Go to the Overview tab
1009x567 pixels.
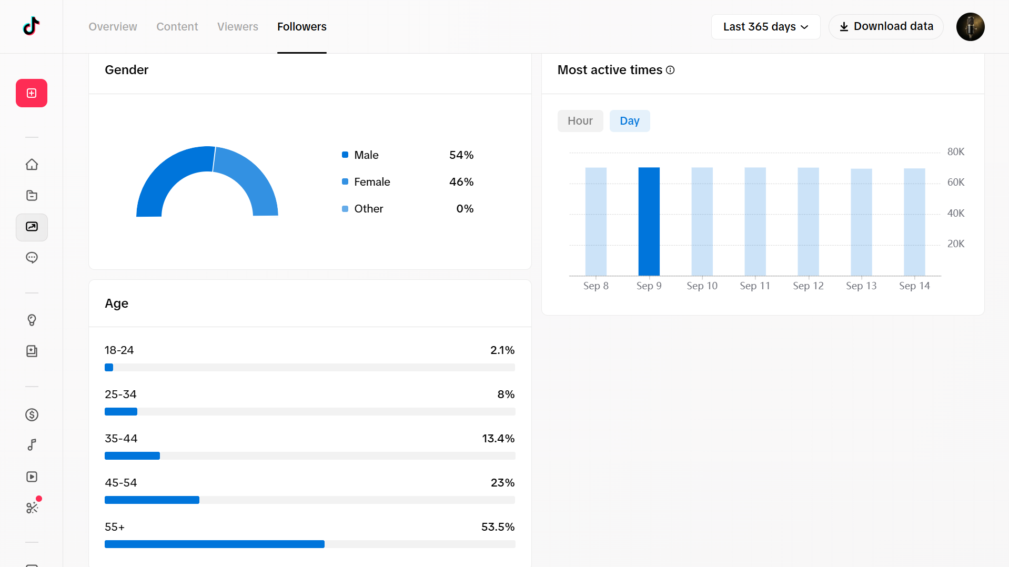point(113,27)
